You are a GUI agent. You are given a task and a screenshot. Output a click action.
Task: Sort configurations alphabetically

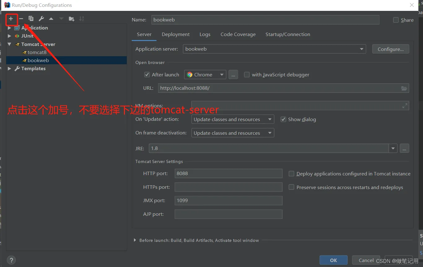tap(82, 19)
